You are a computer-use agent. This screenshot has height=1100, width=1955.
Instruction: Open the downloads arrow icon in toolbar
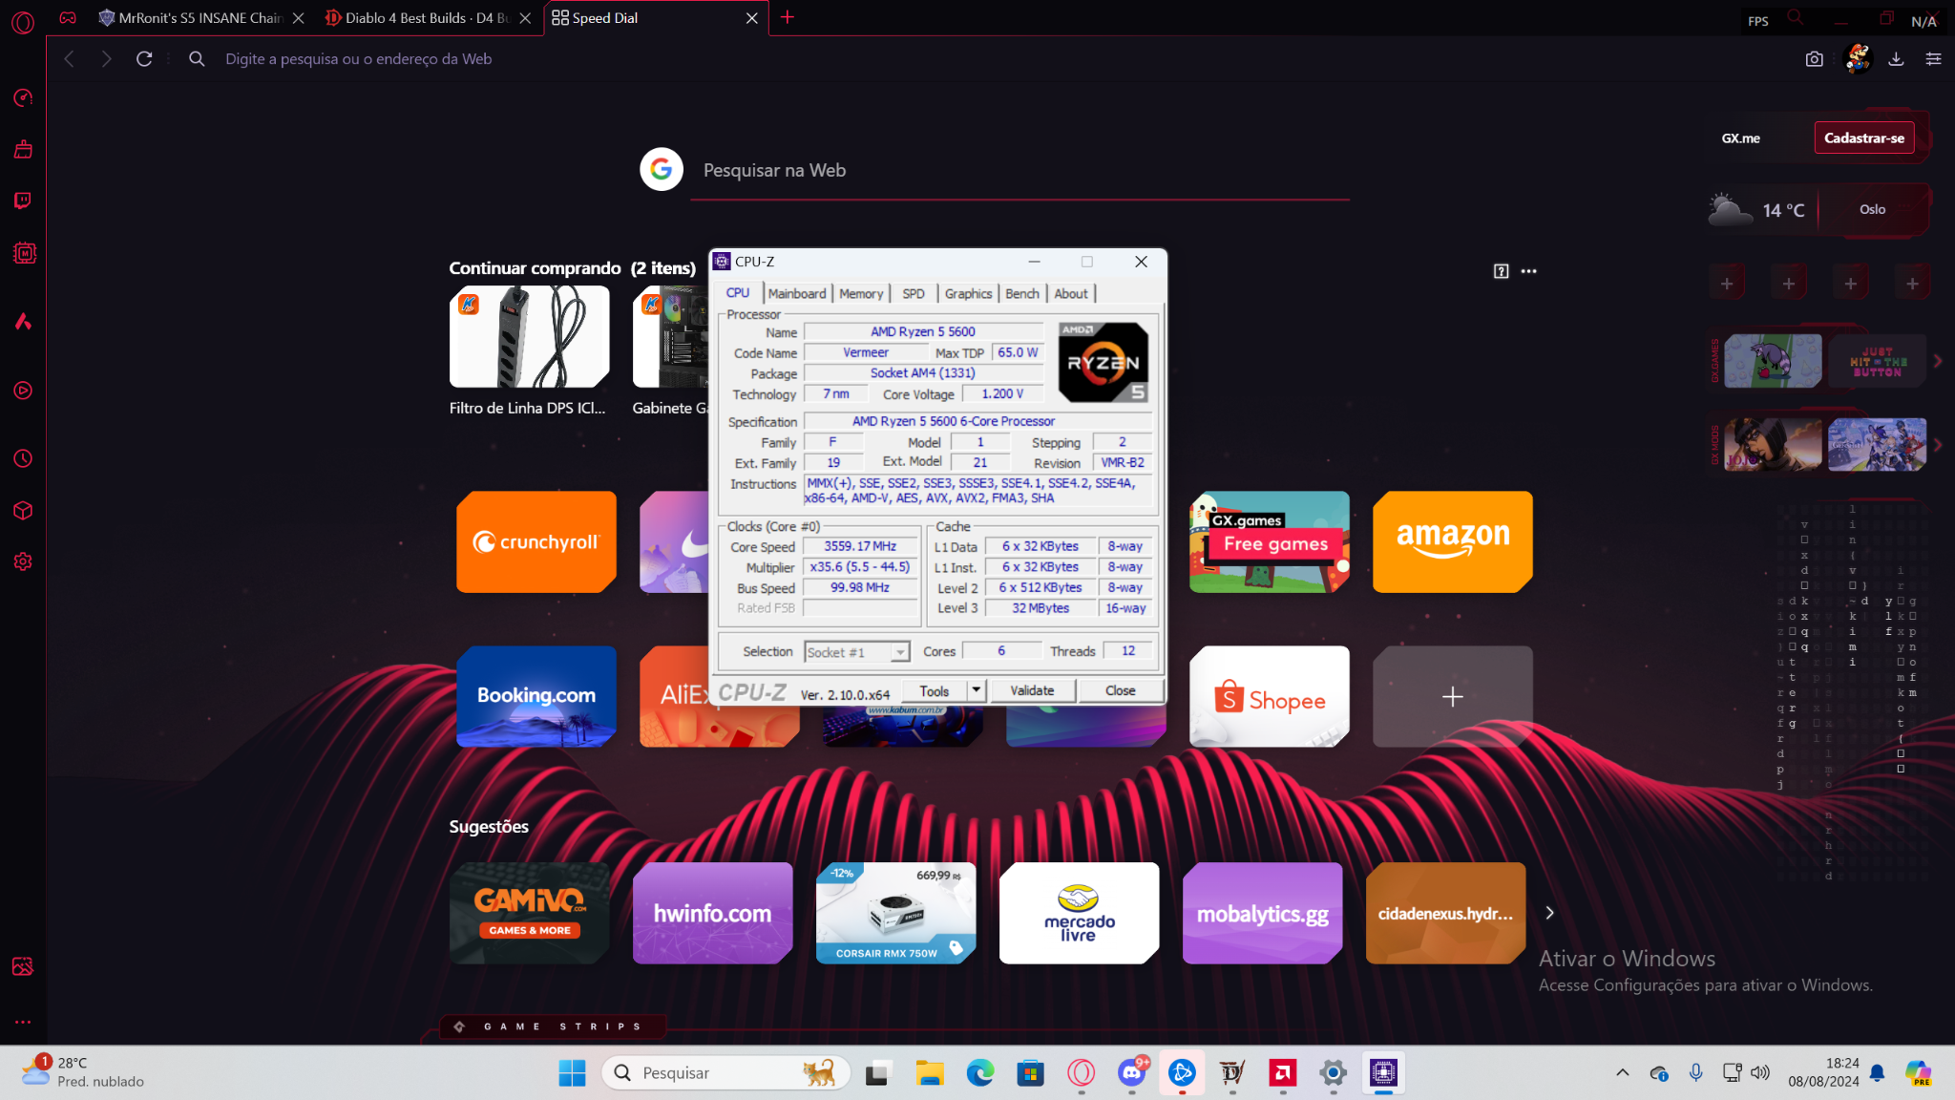pyautogui.click(x=1896, y=59)
